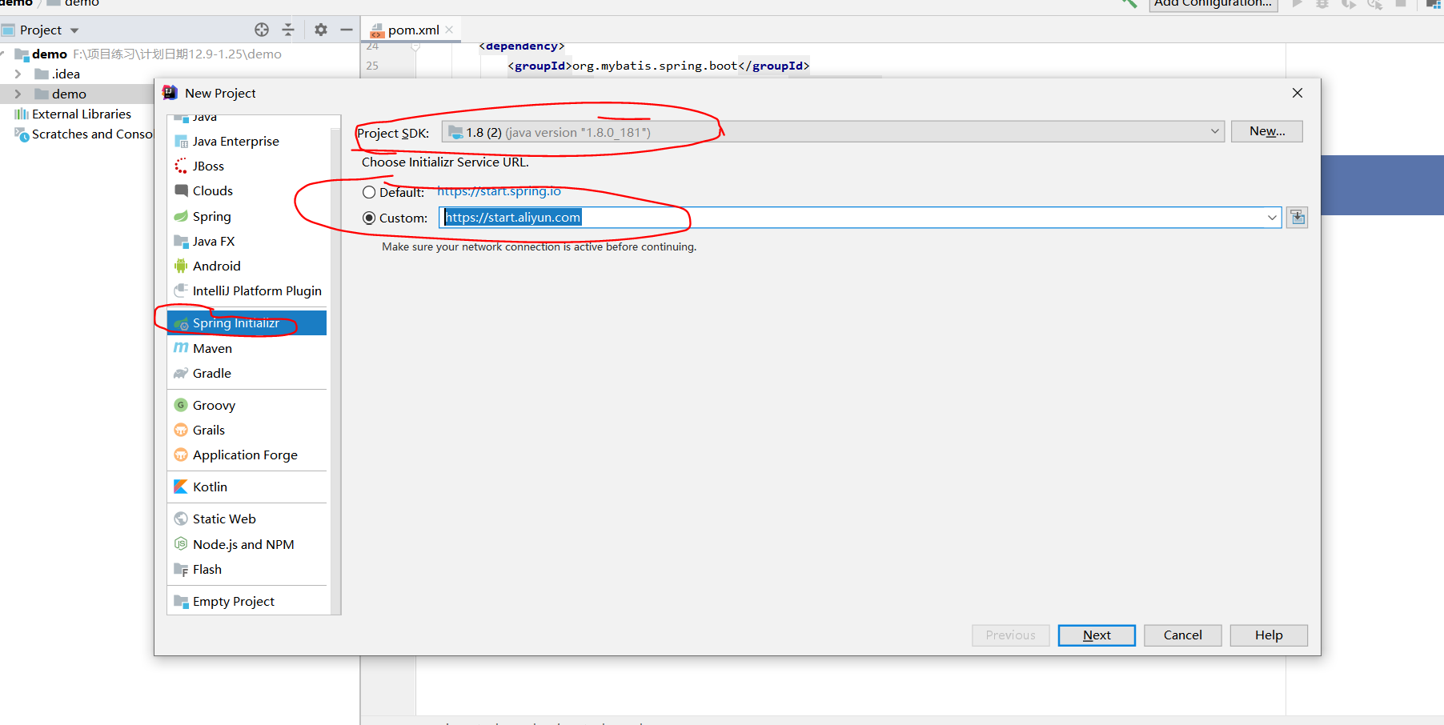The width and height of the screenshot is (1444, 725).
Task: Select External Libraries in project tree
Action: [x=82, y=114]
